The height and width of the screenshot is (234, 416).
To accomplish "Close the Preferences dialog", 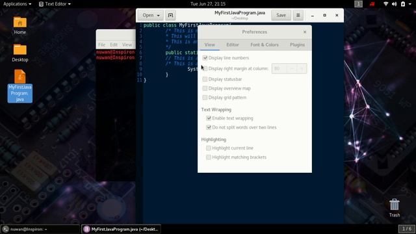I will (305, 32).
